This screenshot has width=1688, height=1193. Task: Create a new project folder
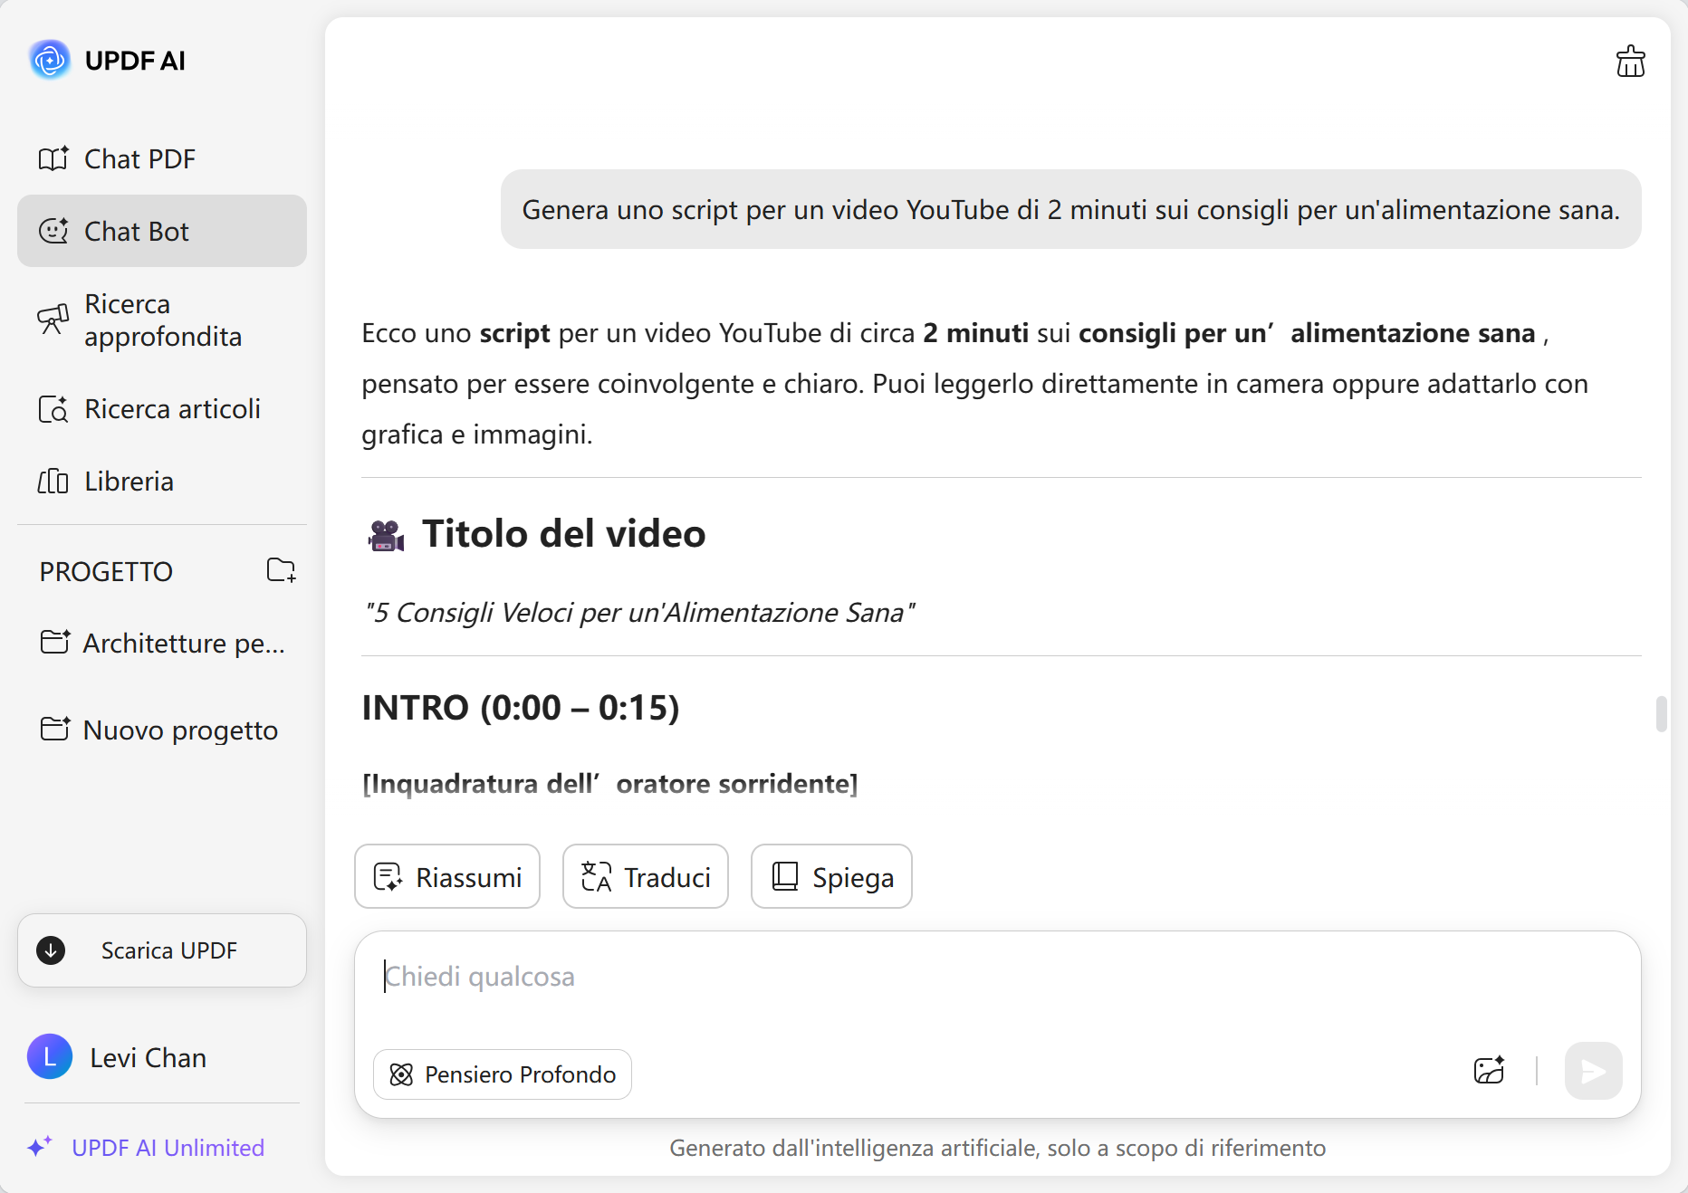[281, 571]
